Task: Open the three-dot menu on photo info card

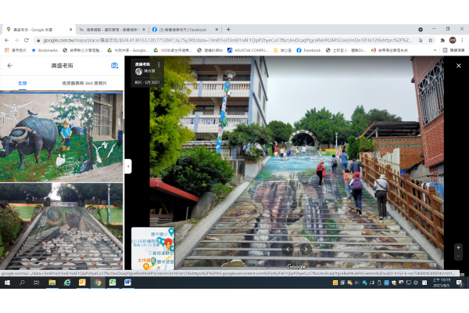Action: pyautogui.click(x=159, y=64)
